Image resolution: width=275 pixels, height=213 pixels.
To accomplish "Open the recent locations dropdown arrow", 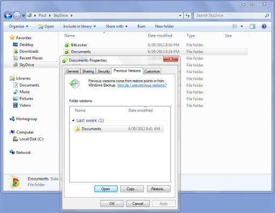I will (x=24, y=16).
